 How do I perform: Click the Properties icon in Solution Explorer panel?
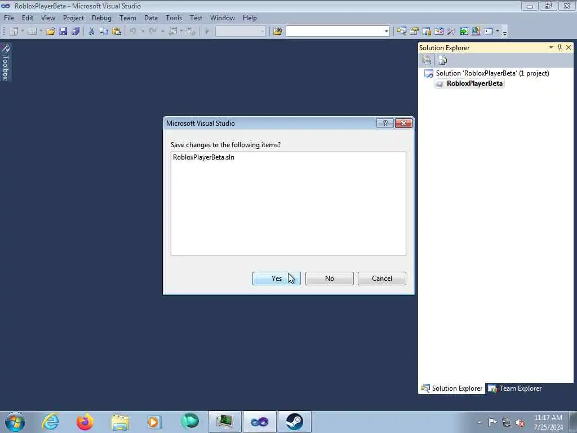tap(427, 60)
